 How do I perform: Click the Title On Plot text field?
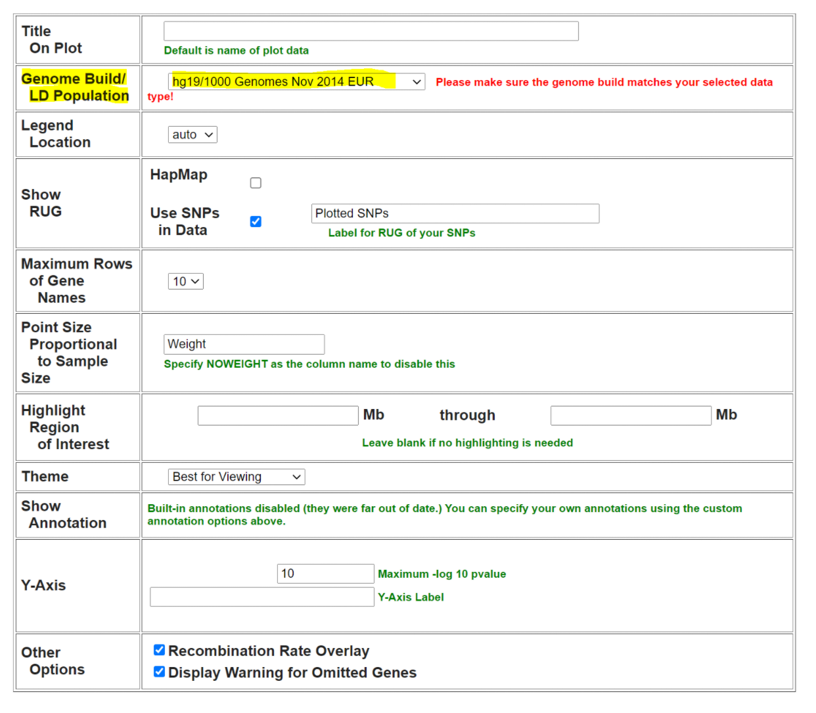pyautogui.click(x=371, y=31)
